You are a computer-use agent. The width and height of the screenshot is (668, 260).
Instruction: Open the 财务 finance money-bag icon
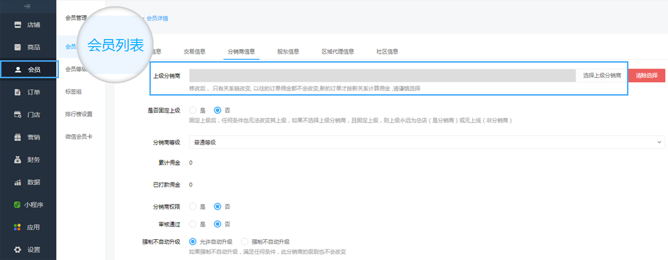[18, 160]
